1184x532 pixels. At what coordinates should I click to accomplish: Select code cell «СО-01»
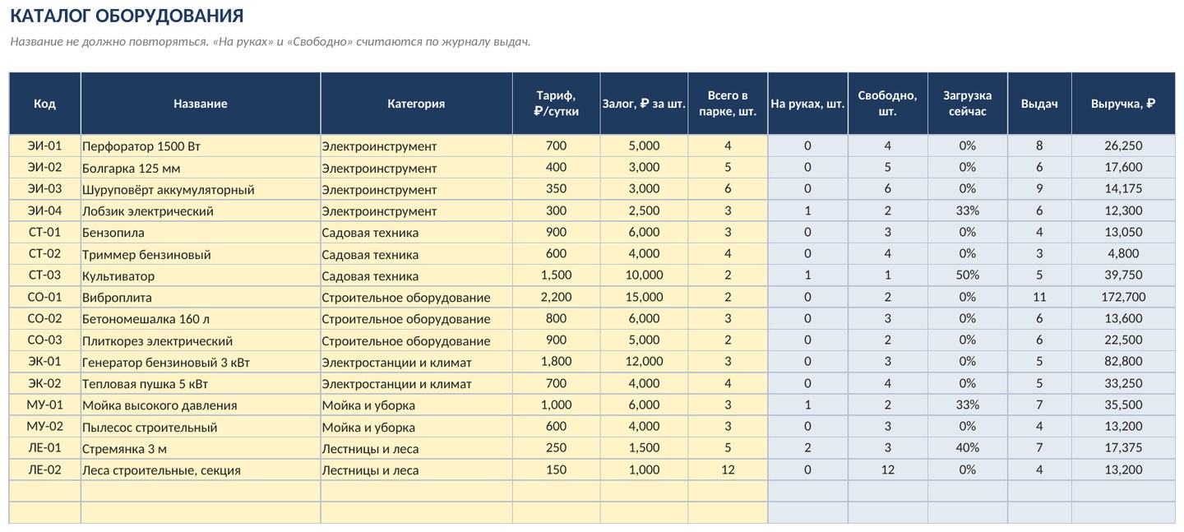pyautogui.click(x=45, y=297)
